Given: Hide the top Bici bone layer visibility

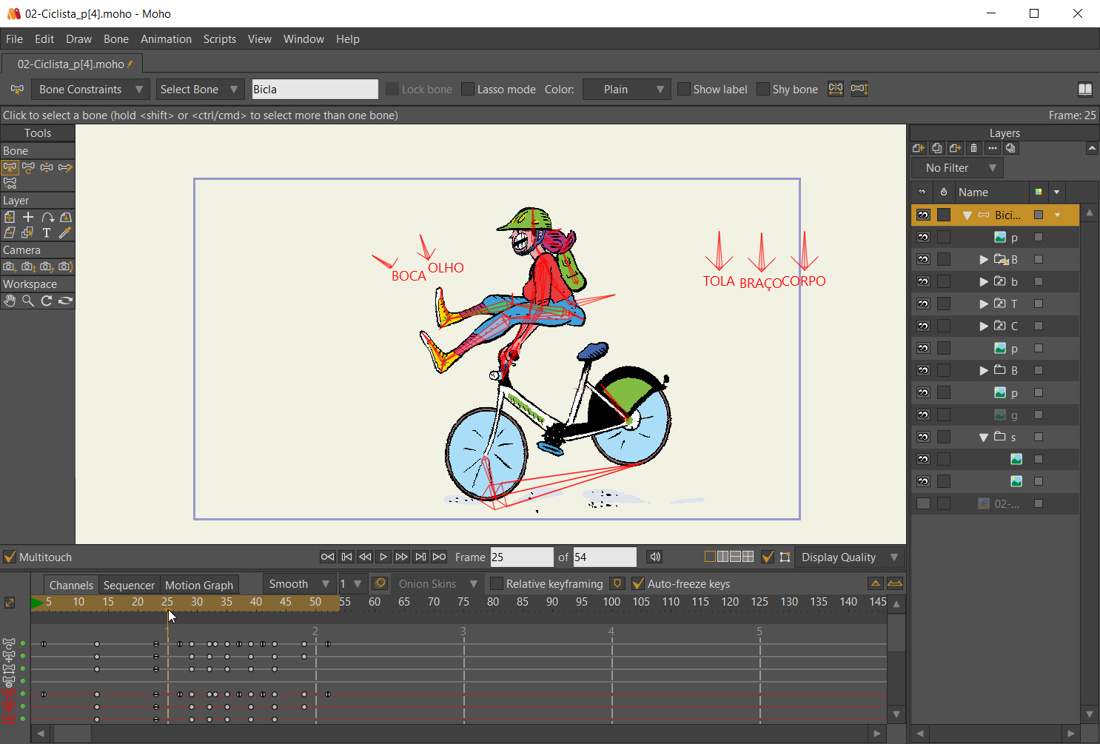Looking at the screenshot, I should (x=923, y=215).
